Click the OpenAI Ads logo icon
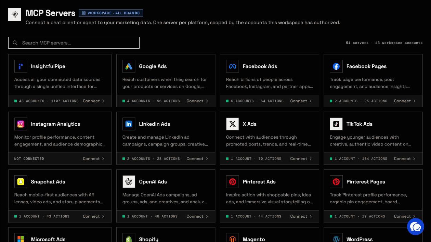The height and width of the screenshot is (242, 431). [129, 182]
